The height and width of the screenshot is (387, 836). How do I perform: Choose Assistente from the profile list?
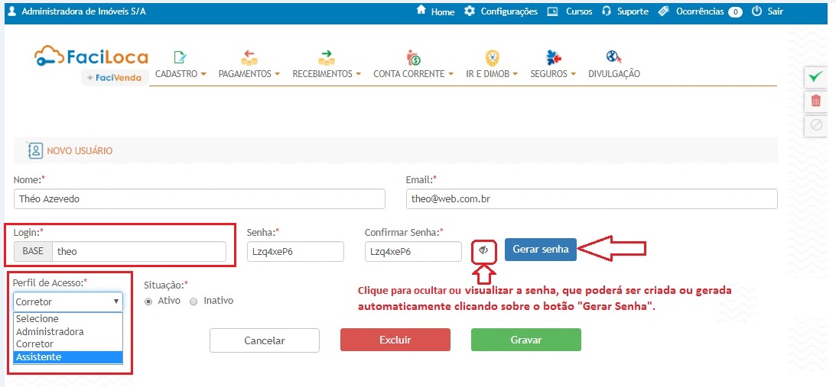67,356
